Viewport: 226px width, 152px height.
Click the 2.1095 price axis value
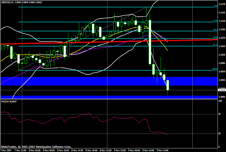click(222, 30)
